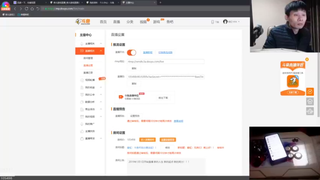
Task: Click the browser home icon
Action: [32, 9]
